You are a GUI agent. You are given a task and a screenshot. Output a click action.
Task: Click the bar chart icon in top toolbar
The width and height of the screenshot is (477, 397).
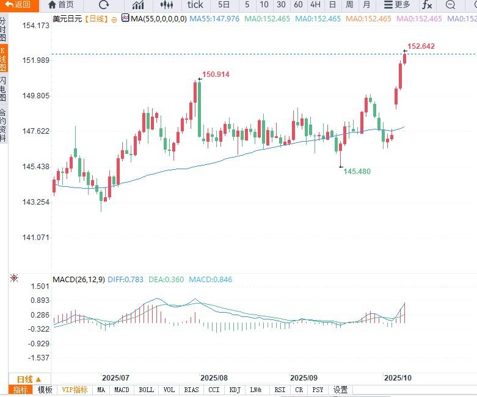pos(138,5)
